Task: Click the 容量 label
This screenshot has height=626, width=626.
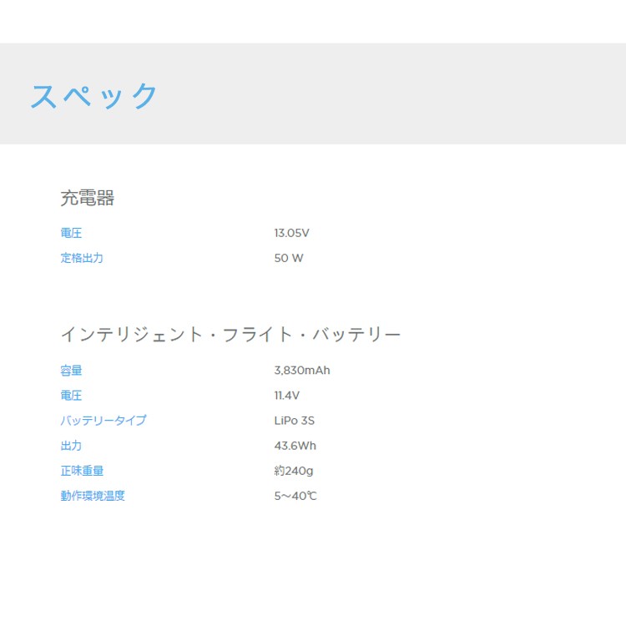Action: pos(71,371)
